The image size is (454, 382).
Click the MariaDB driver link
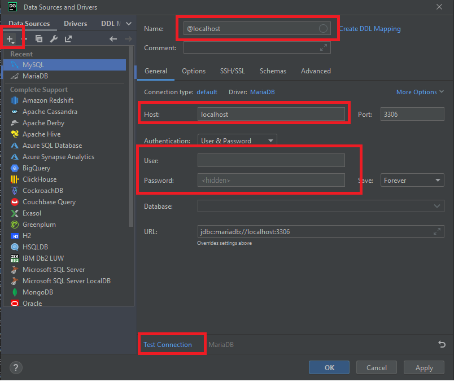point(263,92)
